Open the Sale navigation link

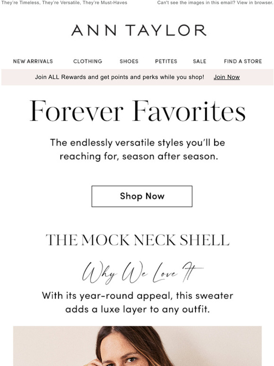pos(199,61)
